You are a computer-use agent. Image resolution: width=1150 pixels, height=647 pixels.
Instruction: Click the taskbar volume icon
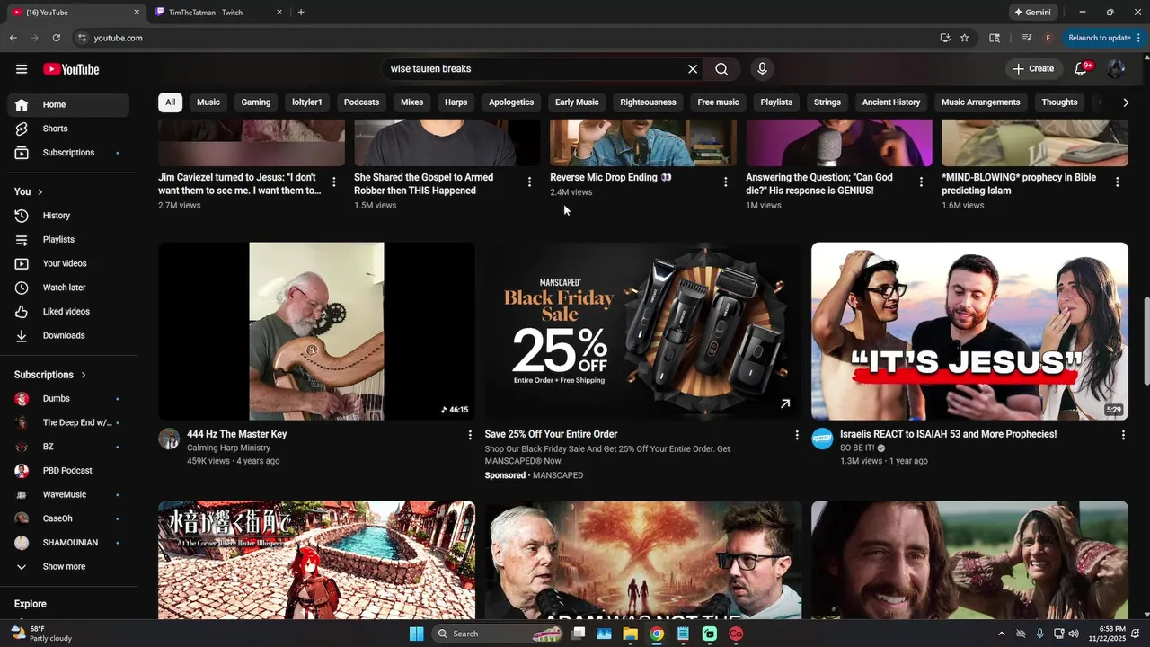pos(1074,634)
